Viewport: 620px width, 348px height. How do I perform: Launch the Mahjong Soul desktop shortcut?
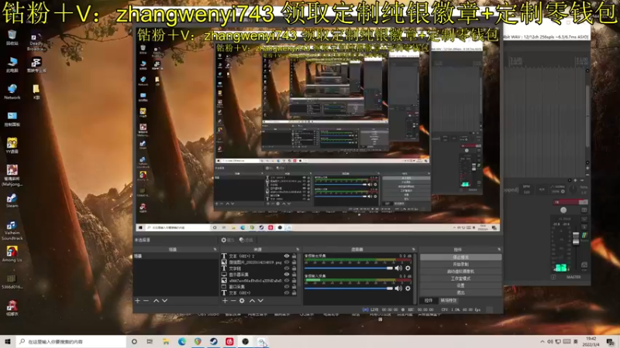click(12, 176)
